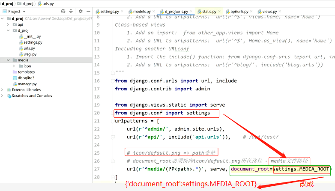Click d_proj root breadcrumb
Screen dimensions: 335x191
pos(7,4)
